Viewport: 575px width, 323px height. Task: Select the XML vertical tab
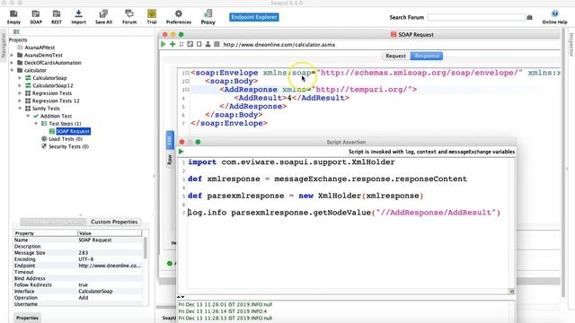point(170,140)
